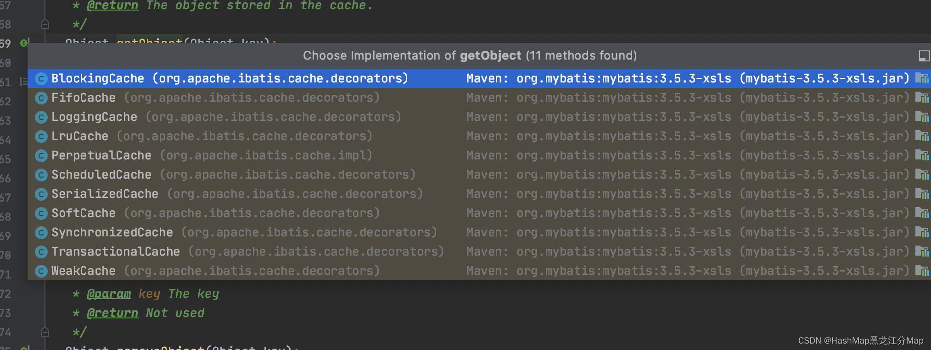Viewport: 931px width, 350px height.
Task: Click class icon beside LruCache
Action: tap(41, 137)
